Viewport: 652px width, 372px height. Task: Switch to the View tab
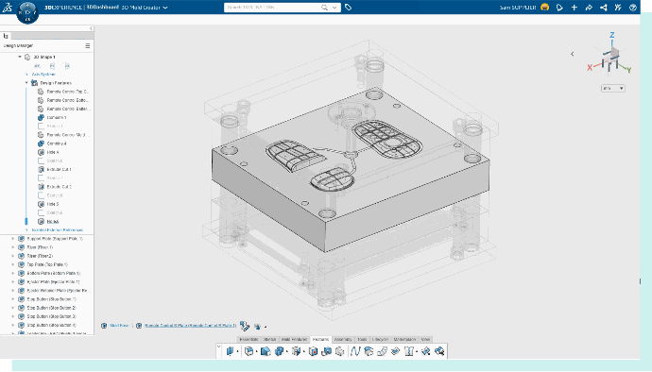coord(425,340)
